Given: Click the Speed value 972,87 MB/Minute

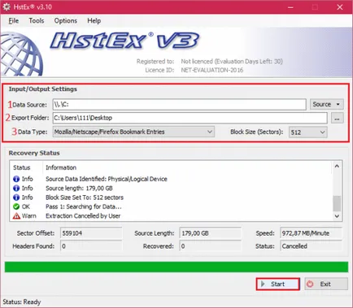Looking at the screenshot, I should pyautogui.click(x=311, y=233).
